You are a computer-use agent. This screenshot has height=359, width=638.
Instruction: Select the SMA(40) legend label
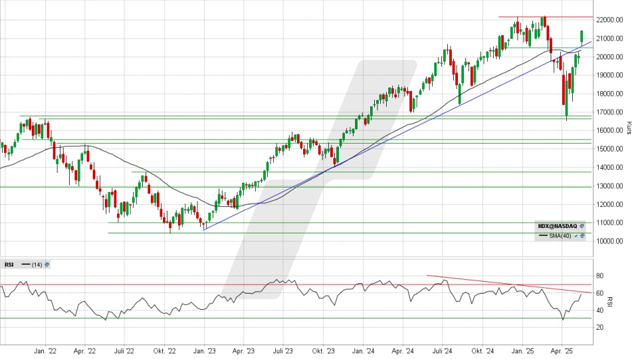click(560, 236)
